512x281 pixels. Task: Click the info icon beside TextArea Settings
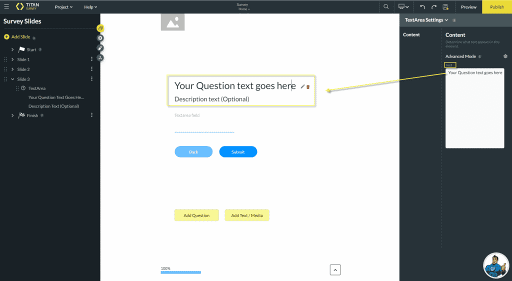(x=454, y=20)
